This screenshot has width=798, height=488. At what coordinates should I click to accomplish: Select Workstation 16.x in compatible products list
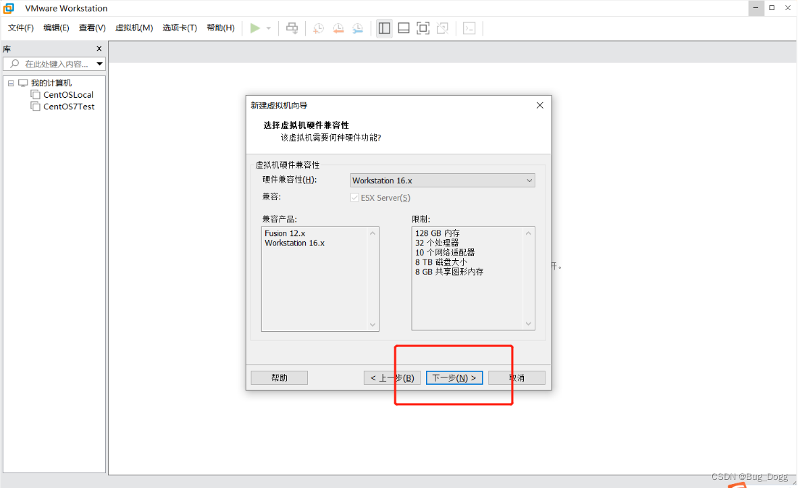[x=294, y=243]
